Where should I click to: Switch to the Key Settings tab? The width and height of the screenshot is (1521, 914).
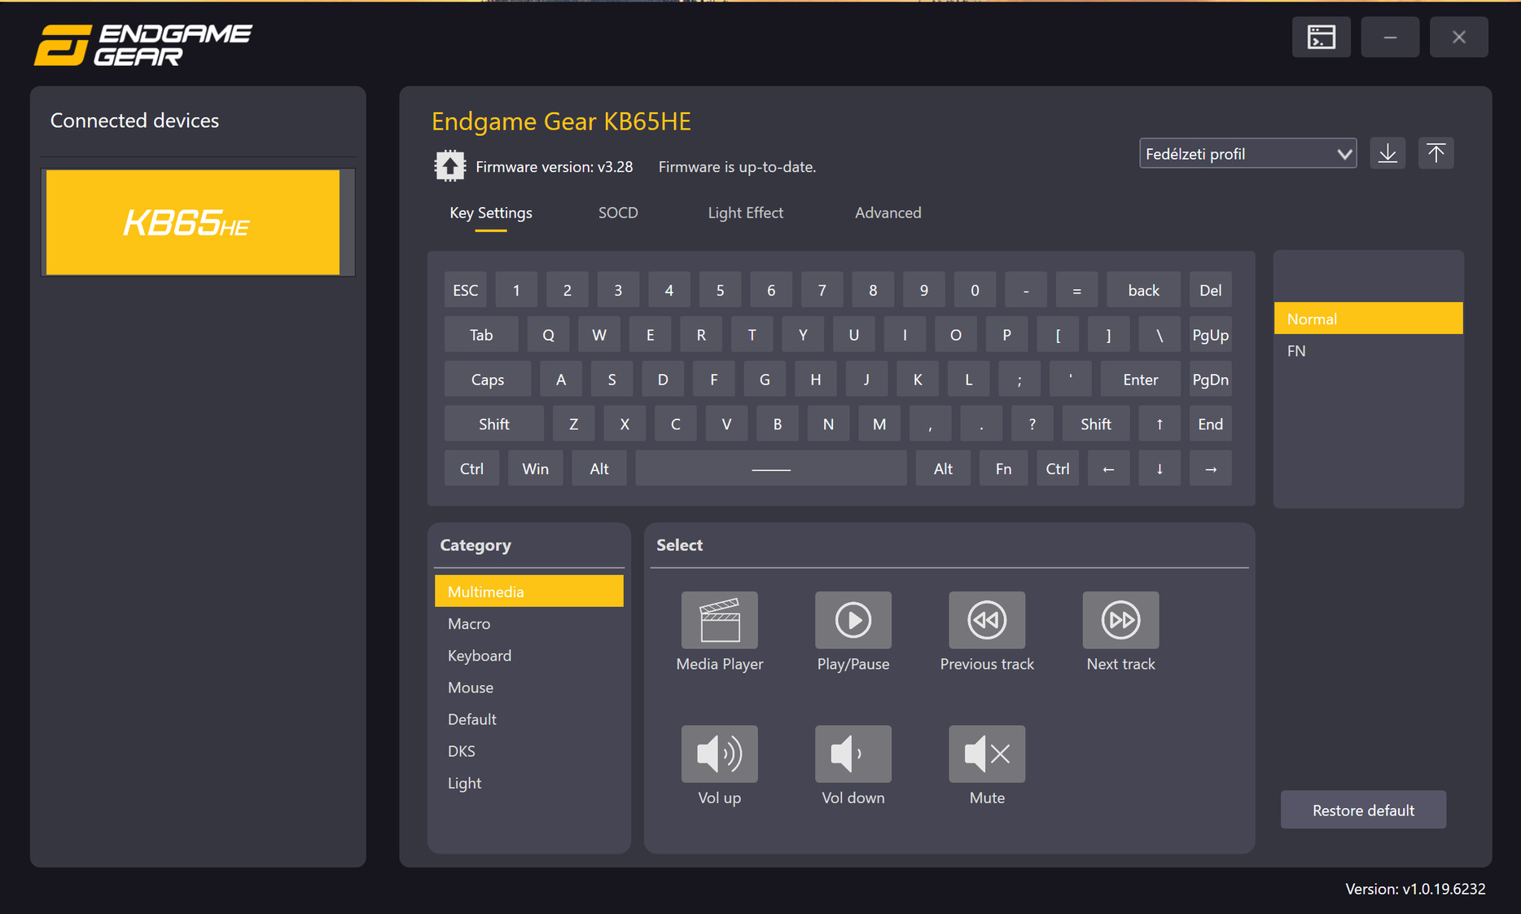coord(491,213)
